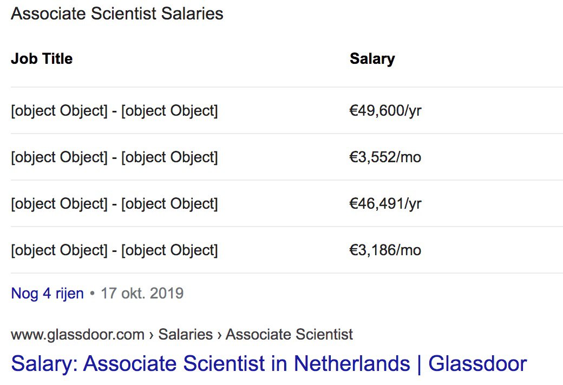
Task: Select the €3,552/mo salary value
Action: (385, 157)
